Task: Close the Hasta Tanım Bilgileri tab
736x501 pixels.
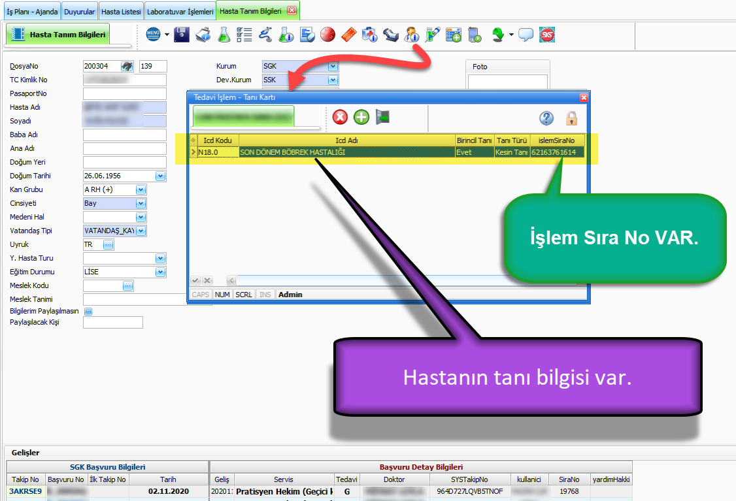Action: [292, 10]
